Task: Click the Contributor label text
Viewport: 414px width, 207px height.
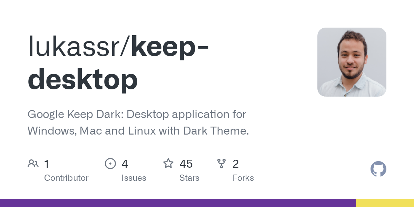Action: click(x=66, y=178)
